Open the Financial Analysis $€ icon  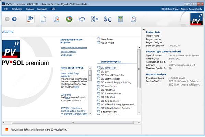point(107,19)
